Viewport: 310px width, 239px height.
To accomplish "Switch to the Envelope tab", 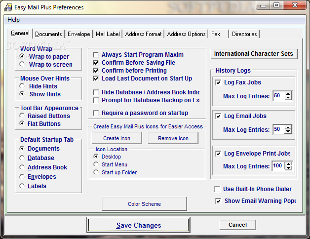I will coord(78,34).
